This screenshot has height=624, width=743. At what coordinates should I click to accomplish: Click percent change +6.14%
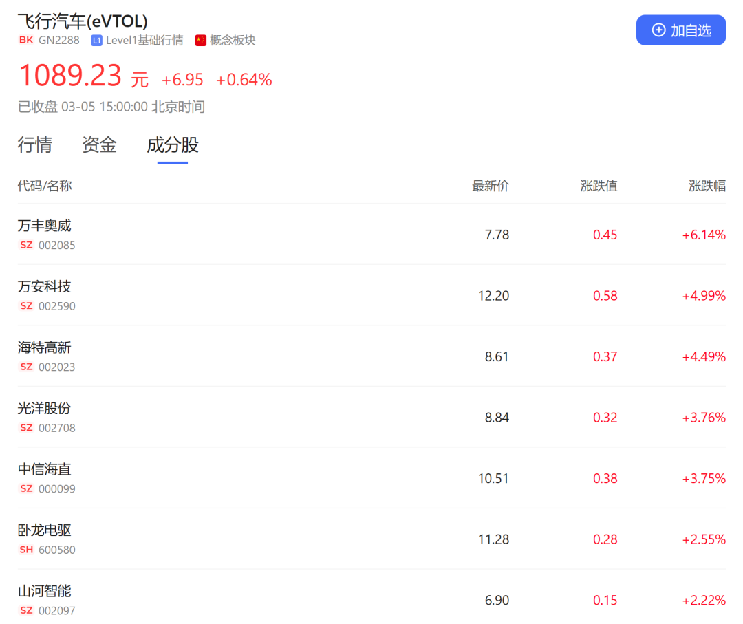[704, 235]
